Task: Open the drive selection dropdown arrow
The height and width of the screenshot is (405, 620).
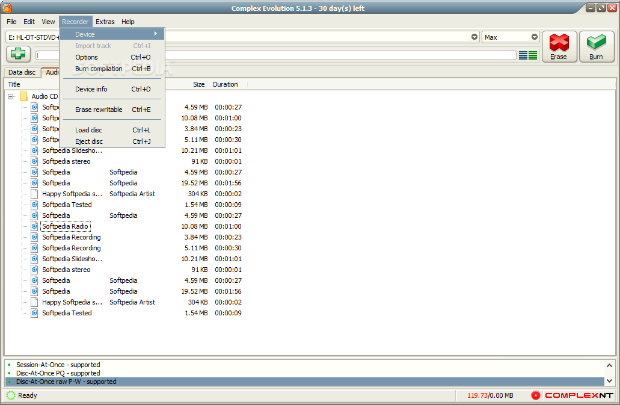Action: click(474, 37)
